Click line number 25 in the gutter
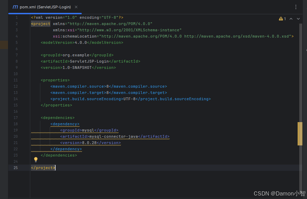 coord(16,168)
